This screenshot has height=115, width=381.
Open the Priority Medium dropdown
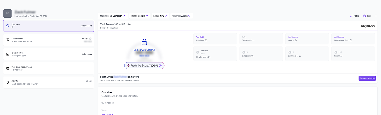(139, 16)
